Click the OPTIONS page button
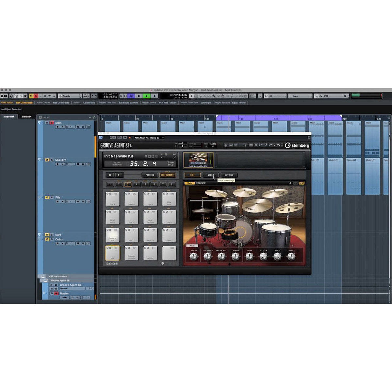The width and height of the screenshot is (392, 392). (x=229, y=175)
